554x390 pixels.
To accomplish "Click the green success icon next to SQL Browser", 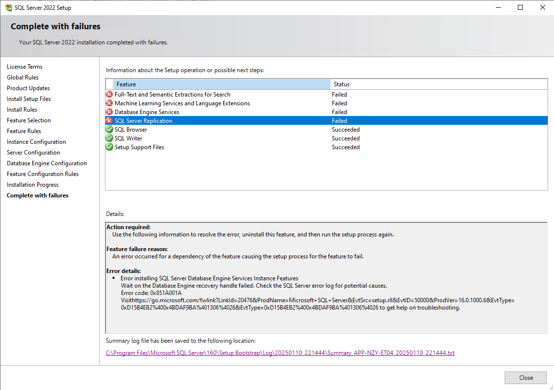I will click(x=109, y=130).
